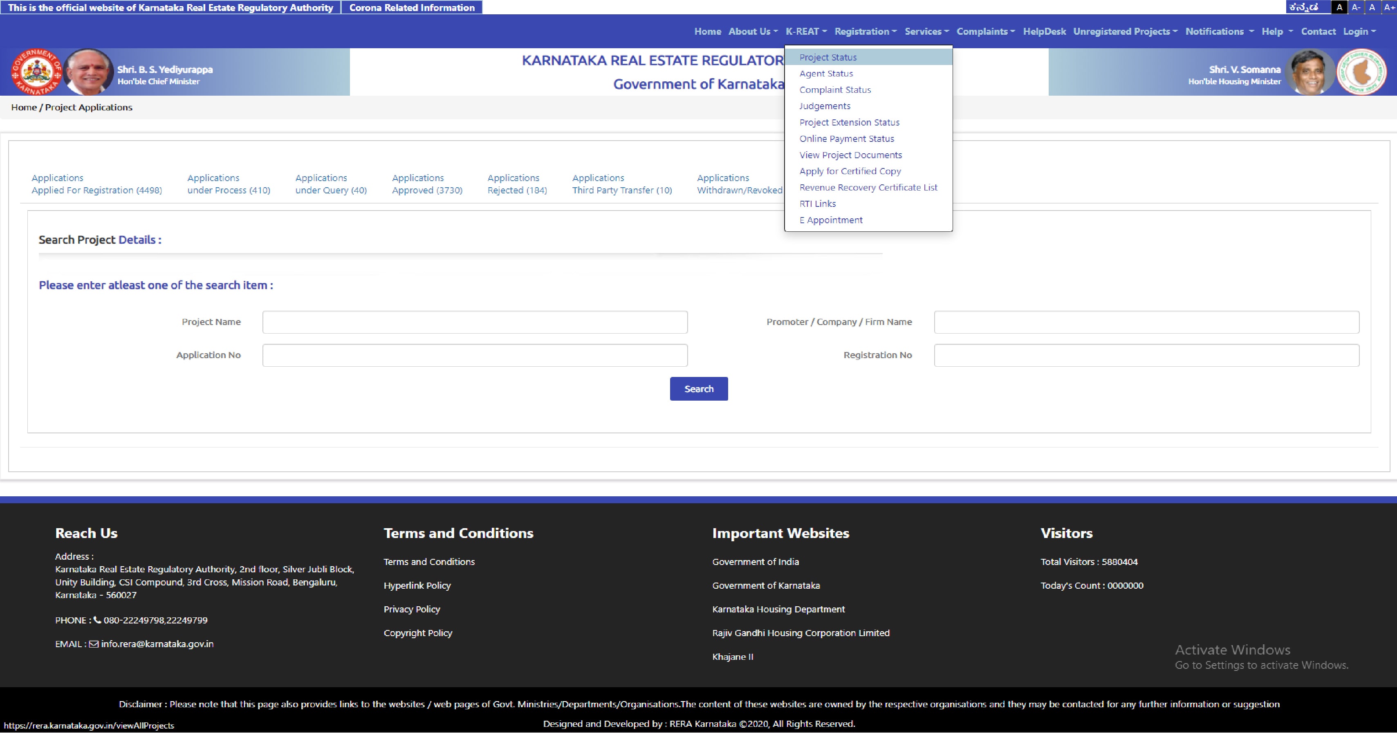Open the HelpDesk page
This screenshot has width=1397, height=733.
pos(1045,31)
